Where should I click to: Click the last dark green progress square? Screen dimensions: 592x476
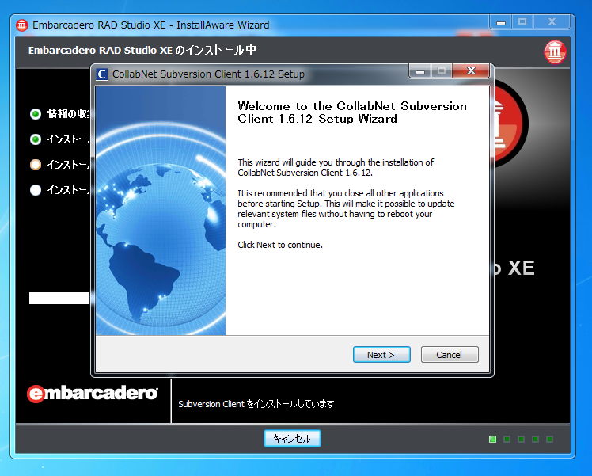click(550, 439)
